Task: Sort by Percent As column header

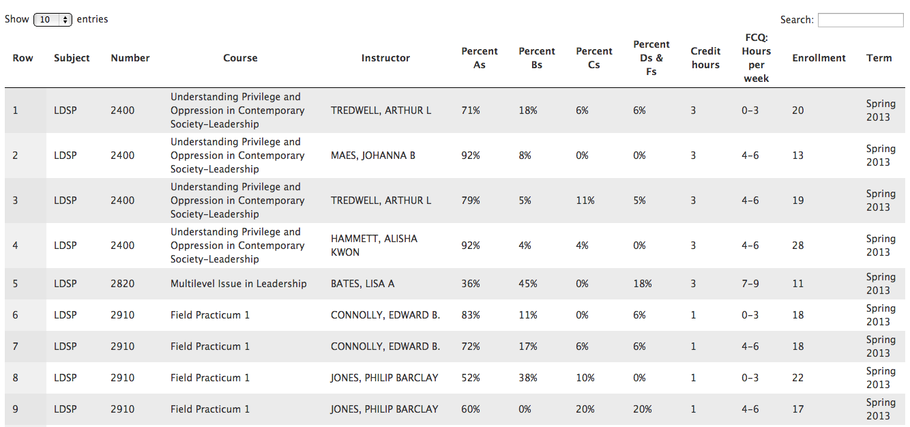Action: pos(480,59)
